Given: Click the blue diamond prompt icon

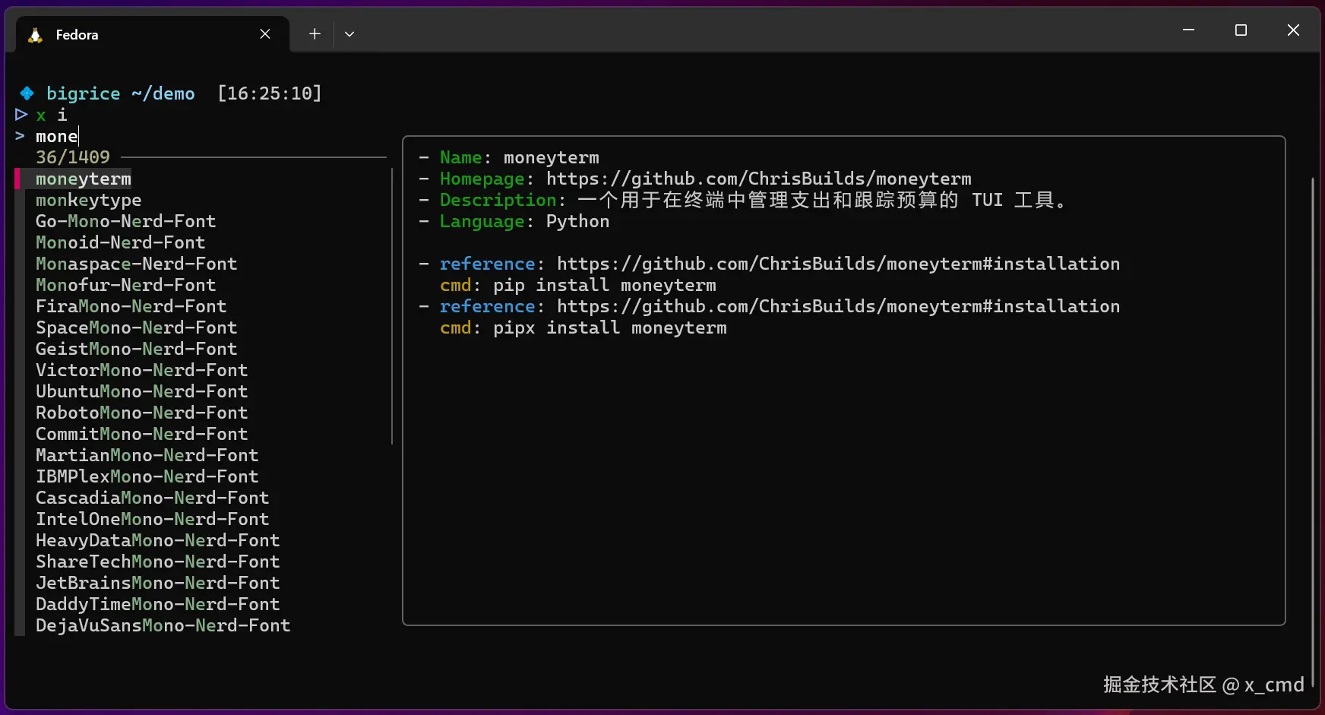Looking at the screenshot, I should [x=27, y=93].
